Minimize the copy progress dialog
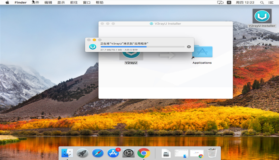The width and height of the screenshot is (279, 160). click(x=94, y=39)
